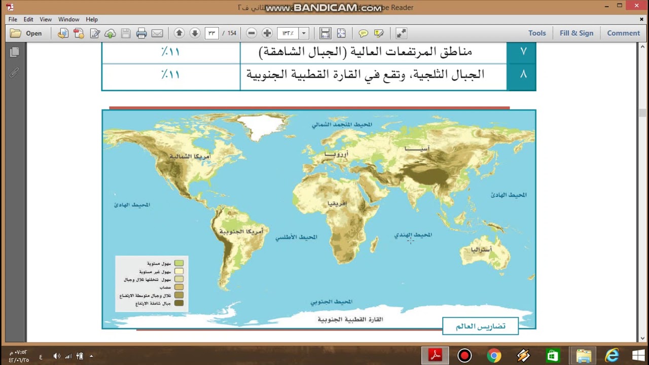
Task: Click the Arabic input language indicator
Action: coord(41,356)
